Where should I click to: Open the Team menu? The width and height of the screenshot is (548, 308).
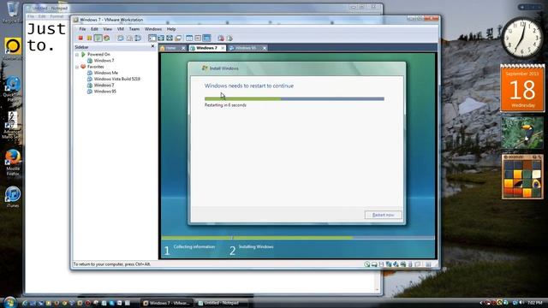134,29
